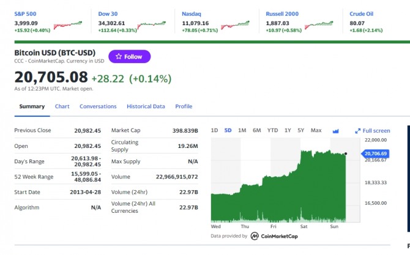Follow Bitcoin USD with the Follow button
This screenshot has width=410, height=255.
click(130, 56)
